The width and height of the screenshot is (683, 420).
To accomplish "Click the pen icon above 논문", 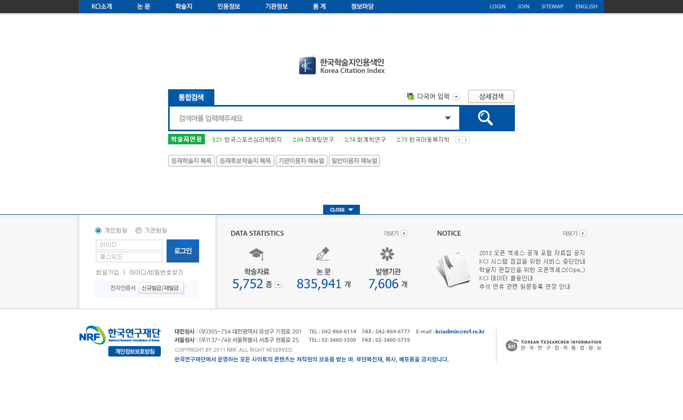I will click(323, 254).
